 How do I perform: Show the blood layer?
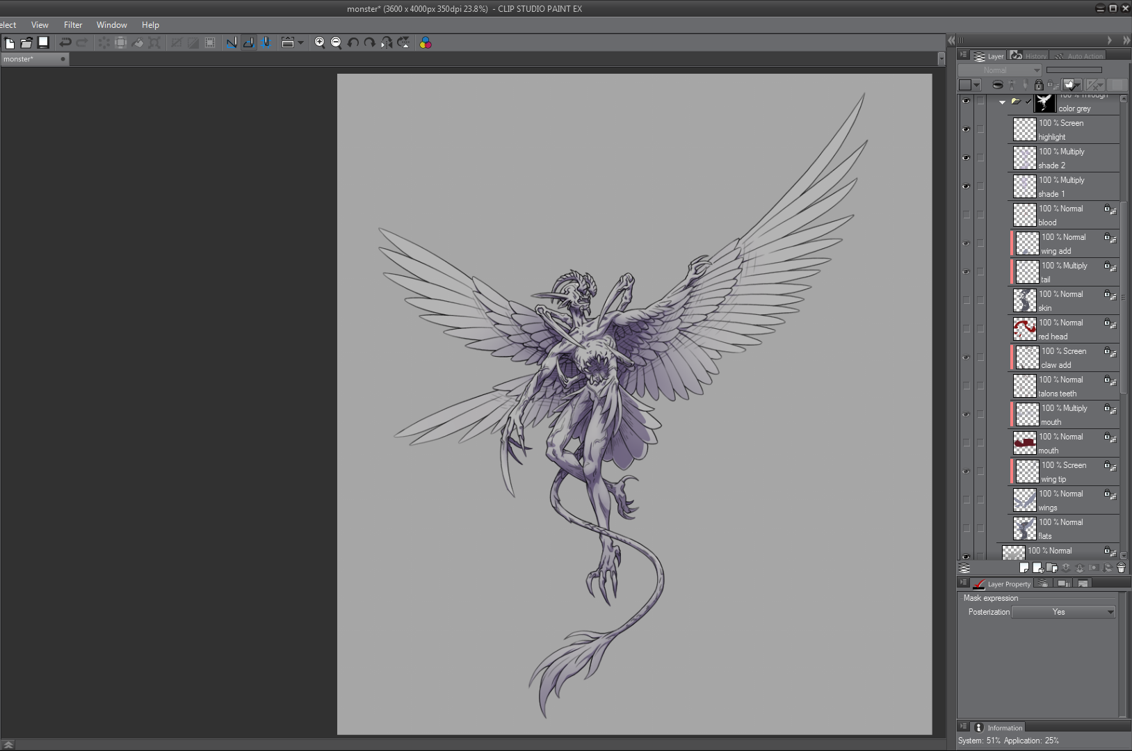click(966, 215)
